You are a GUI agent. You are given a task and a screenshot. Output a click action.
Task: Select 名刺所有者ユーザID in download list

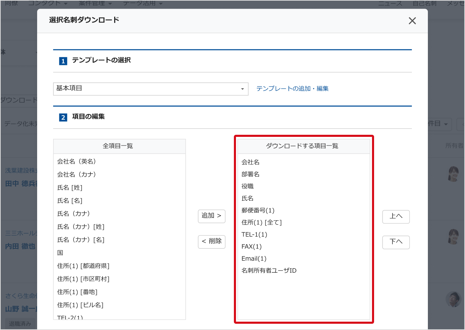269,271
